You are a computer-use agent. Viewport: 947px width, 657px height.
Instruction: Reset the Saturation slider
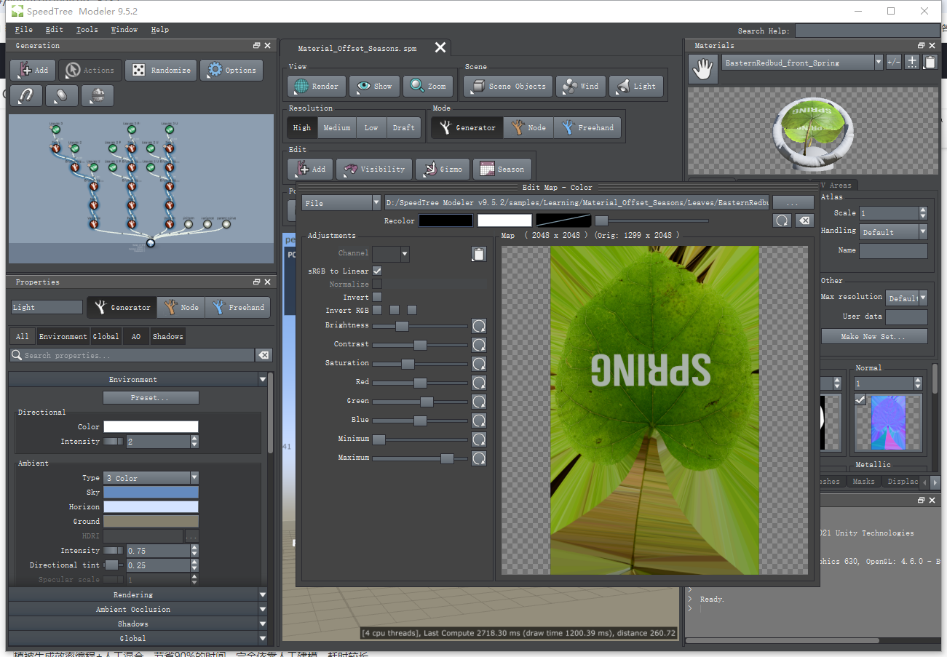coord(478,363)
